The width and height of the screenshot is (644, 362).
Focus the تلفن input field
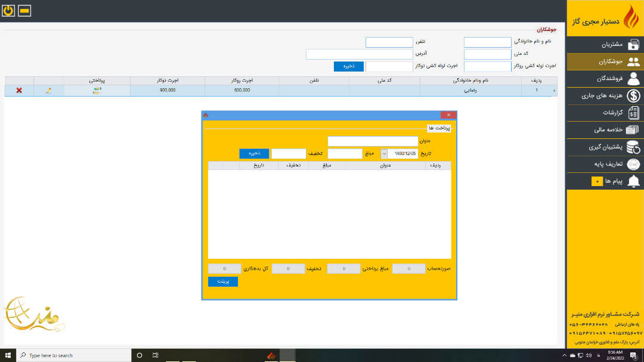[389, 42]
